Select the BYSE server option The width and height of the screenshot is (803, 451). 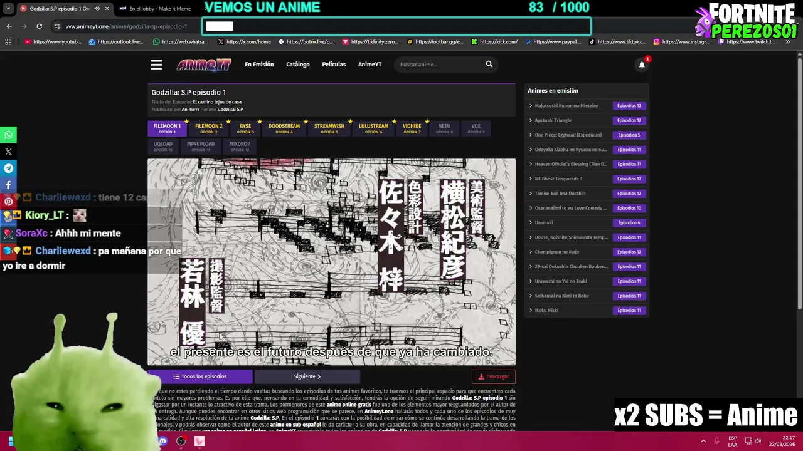245,128
